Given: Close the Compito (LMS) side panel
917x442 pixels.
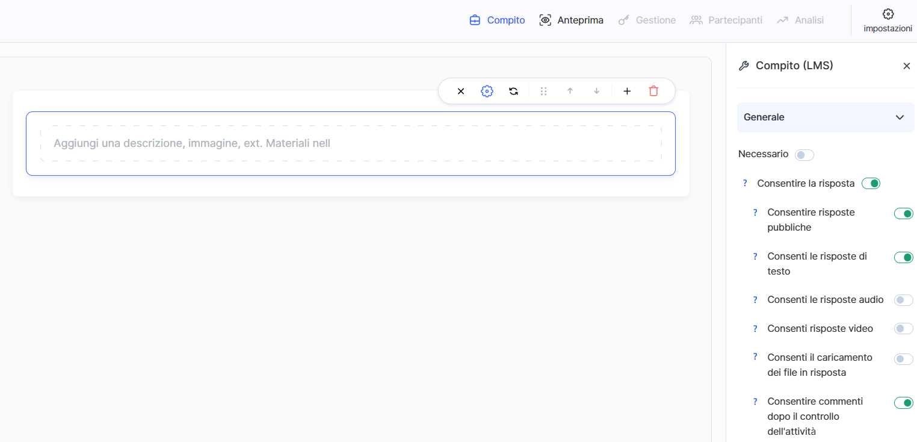Looking at the screenshot, I should tap(906, 66).
